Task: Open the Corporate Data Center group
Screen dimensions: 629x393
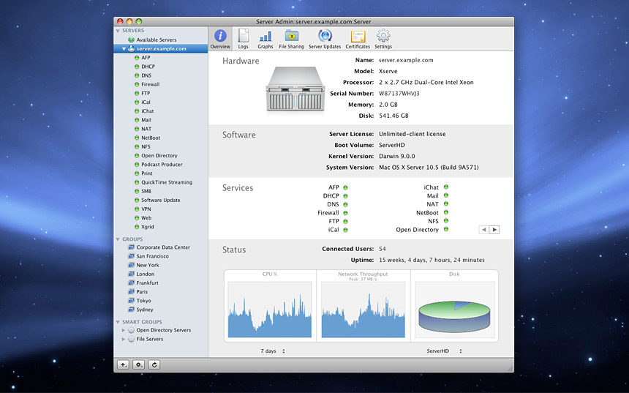Action: tap(163, 247)
